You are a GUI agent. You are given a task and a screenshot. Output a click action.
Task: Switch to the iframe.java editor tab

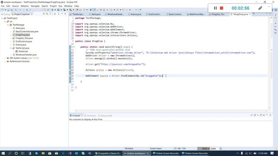click(135, 14)
